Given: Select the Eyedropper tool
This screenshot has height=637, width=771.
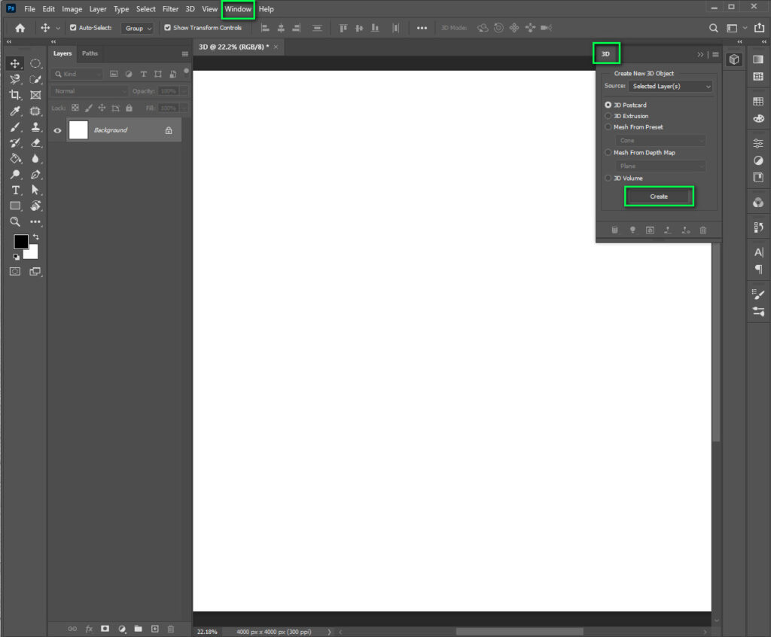Looking at the screenshot, I should click(x=15, y=111).
